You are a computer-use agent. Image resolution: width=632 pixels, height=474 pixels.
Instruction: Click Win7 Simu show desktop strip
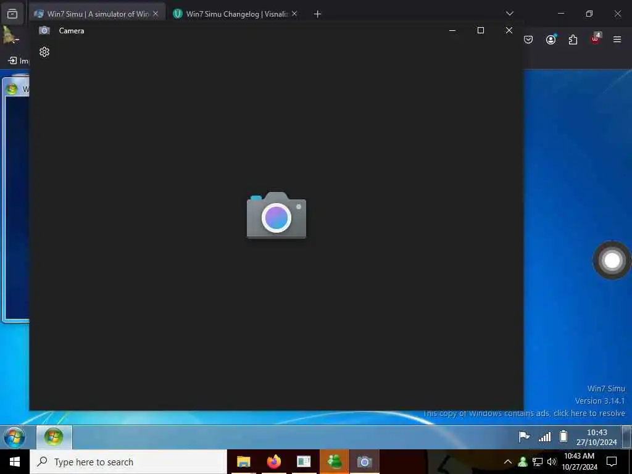click(x=627, y=437)
